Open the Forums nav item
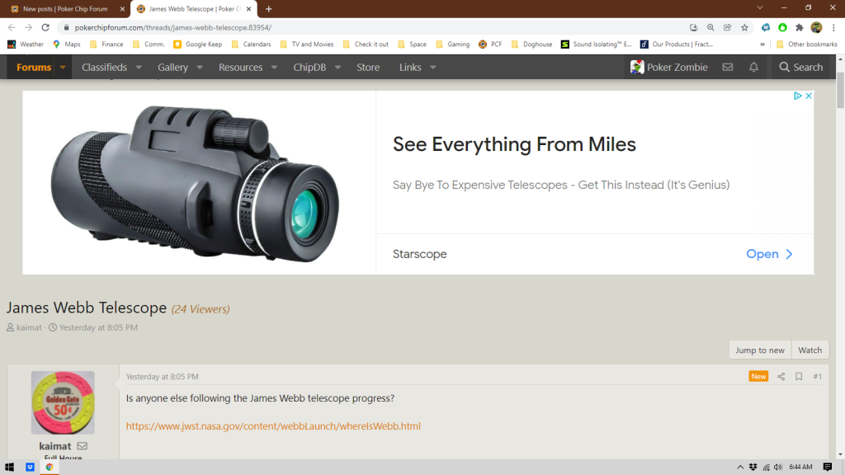This screenshot has height=475, width=845. tap(33, 68)
